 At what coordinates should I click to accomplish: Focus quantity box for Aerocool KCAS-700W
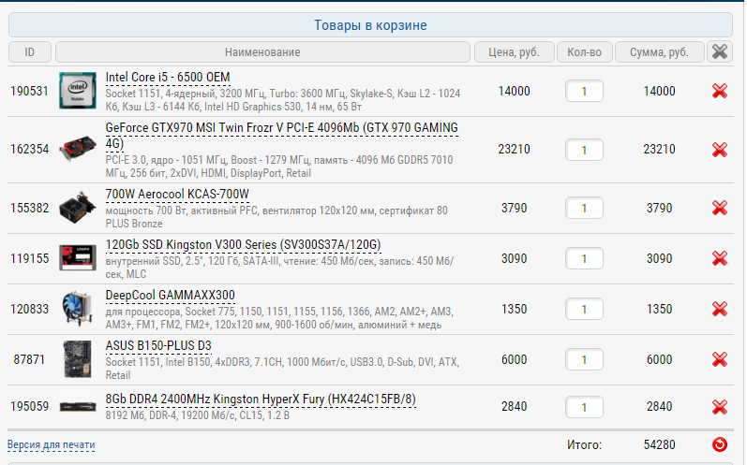pyautogui.click(x=584, y=208)
